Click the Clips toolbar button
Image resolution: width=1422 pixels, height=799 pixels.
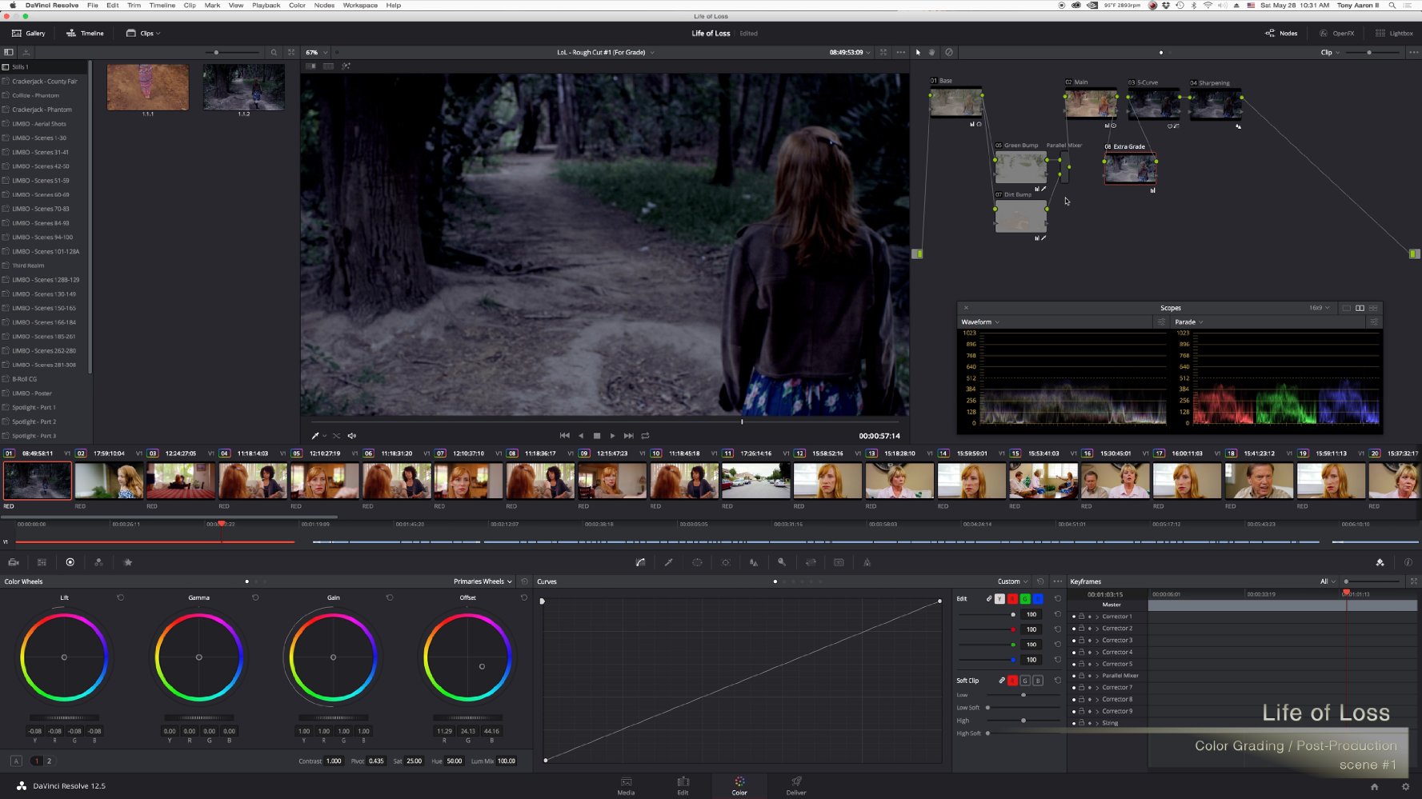coord(143,34)
